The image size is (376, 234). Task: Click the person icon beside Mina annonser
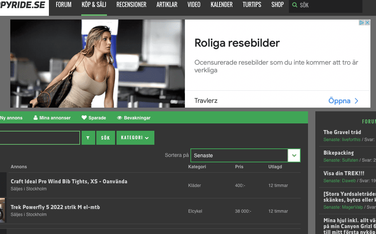tap(36, 118)
